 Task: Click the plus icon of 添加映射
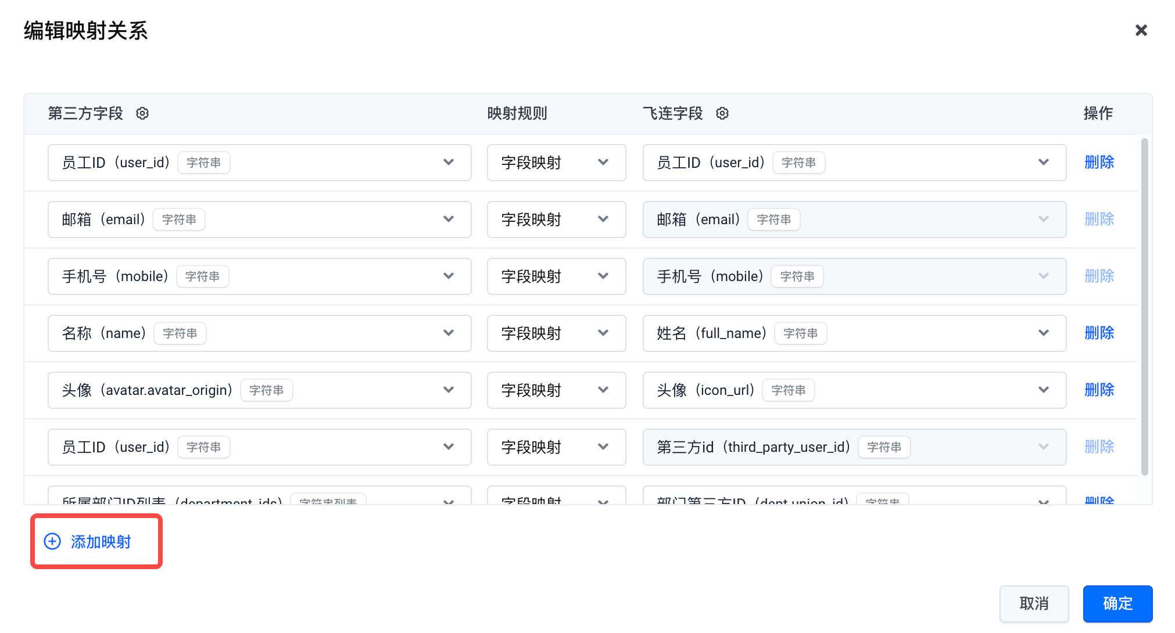tap(52, 542)
